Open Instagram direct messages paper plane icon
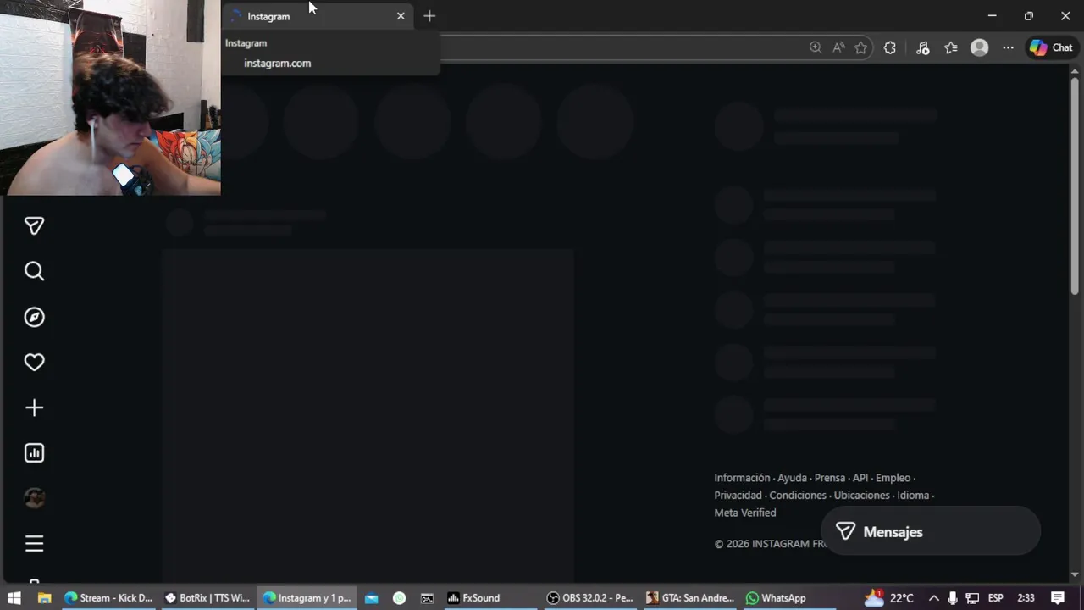 (x=34, y=226)
